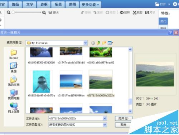
Task: Go to the 拼图 tab
Action: point(72,5)
